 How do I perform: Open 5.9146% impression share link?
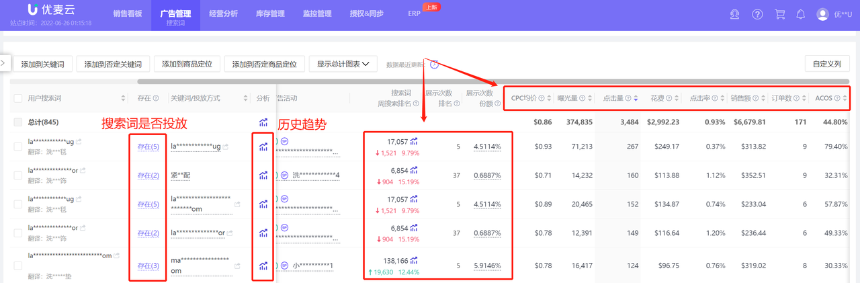tap(487, 266)
